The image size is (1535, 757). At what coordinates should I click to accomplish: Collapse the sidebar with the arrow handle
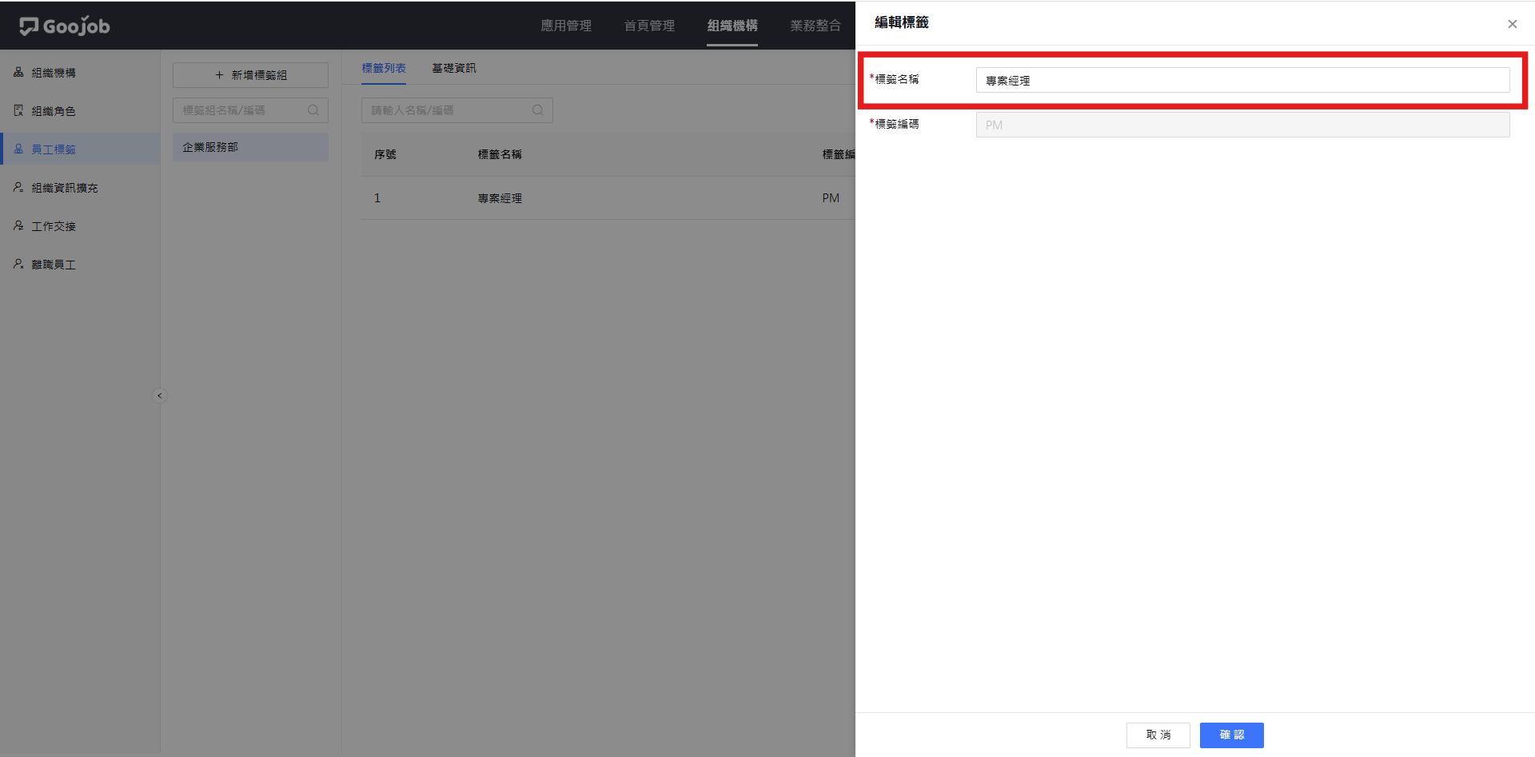click(x=160, y=396)
